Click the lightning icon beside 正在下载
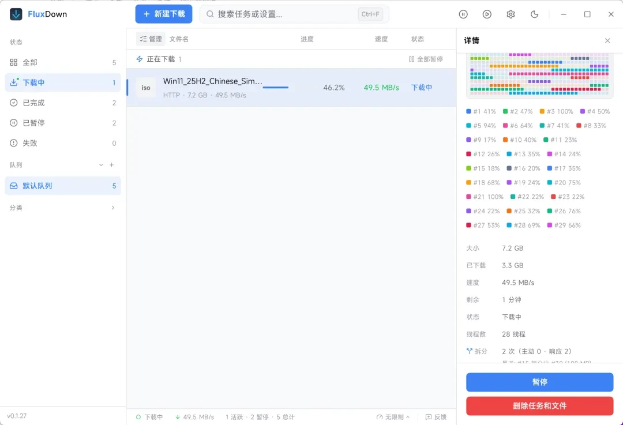 click(140, 59)
